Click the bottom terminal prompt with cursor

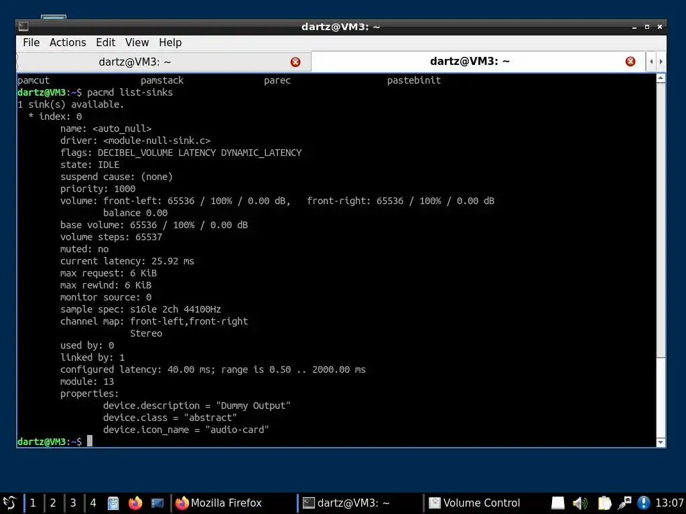(55, 442)
